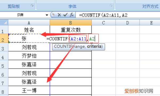
Task: Select row 1 header
Action: click(x=4, y=30)
